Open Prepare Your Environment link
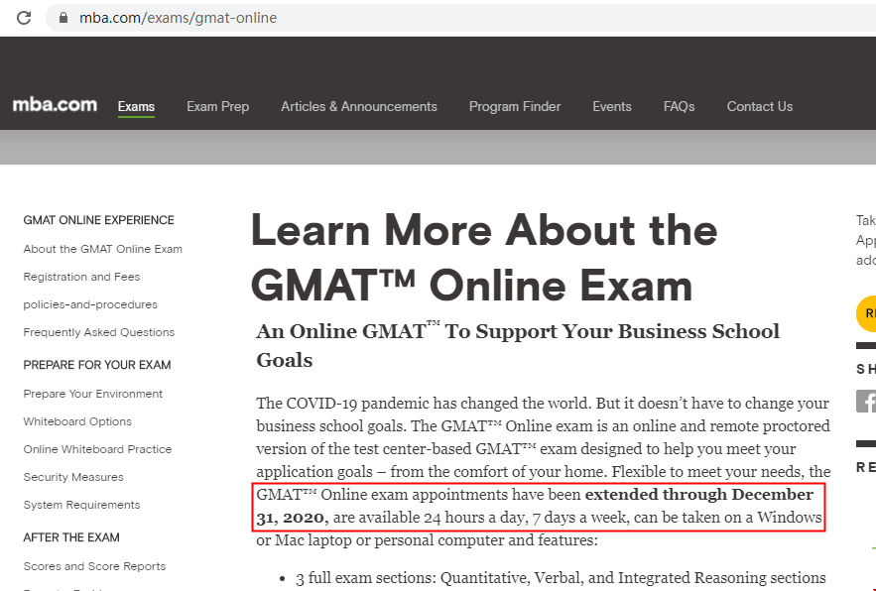This screenshot has width=876, height=591. (x=92, y=394)
